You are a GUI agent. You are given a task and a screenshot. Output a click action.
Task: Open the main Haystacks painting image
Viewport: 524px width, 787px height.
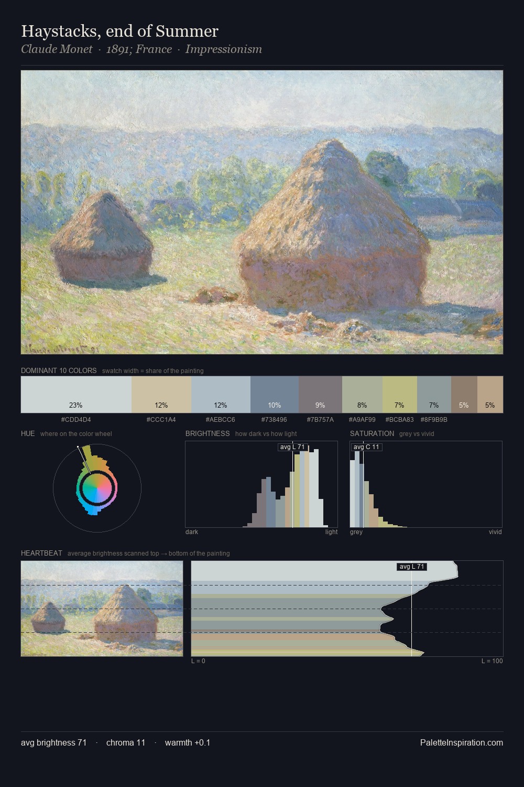pos(262,212)
